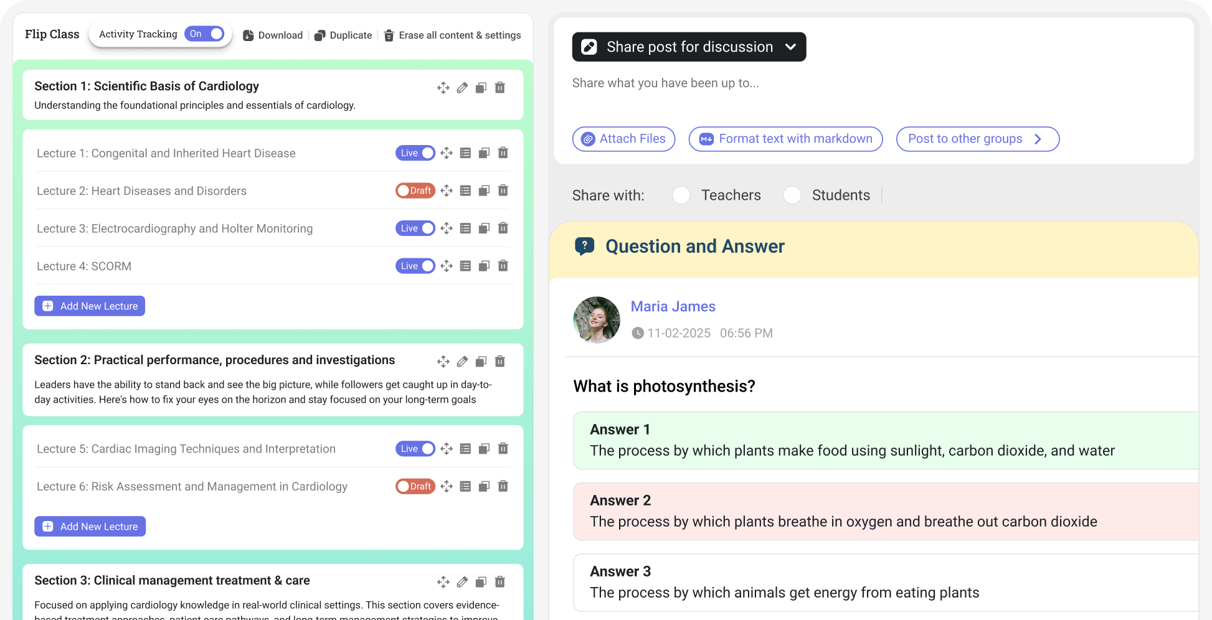The image size is (1212, 620).
Task: Delete Lecture 6 Risk Assessment lecture
Action: (x=503, y=486)
